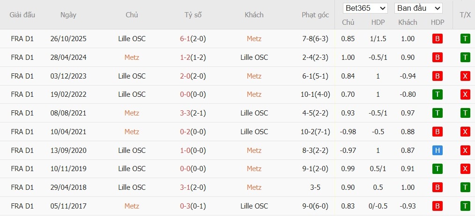Click red X badge for 10/04/2021 match
Image resolution: width=475 pixels, height=216 pixels.
click(465, 132)
